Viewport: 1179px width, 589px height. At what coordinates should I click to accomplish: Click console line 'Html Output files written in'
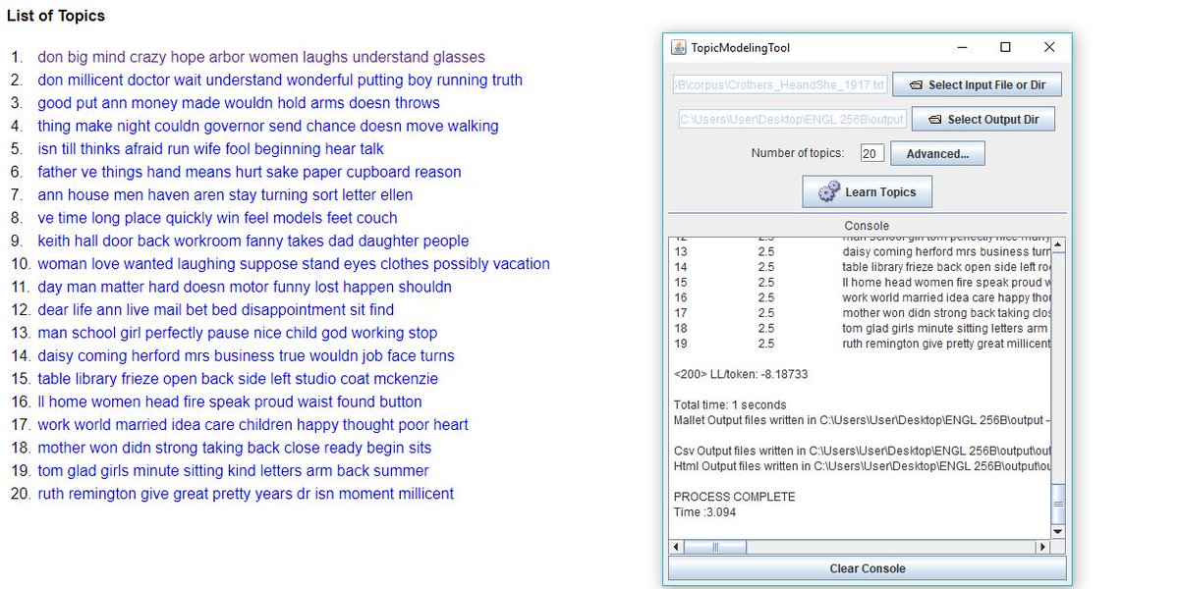tap(862, 466)
